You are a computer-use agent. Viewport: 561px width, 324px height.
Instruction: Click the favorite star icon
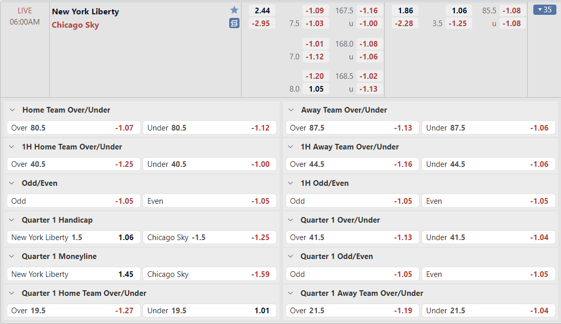click(x=234, y=10)
